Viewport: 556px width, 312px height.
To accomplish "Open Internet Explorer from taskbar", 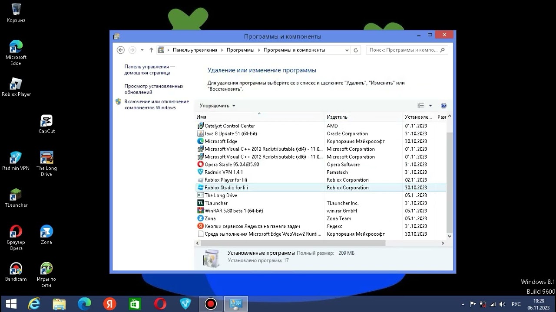I will (x=34, y=304).
